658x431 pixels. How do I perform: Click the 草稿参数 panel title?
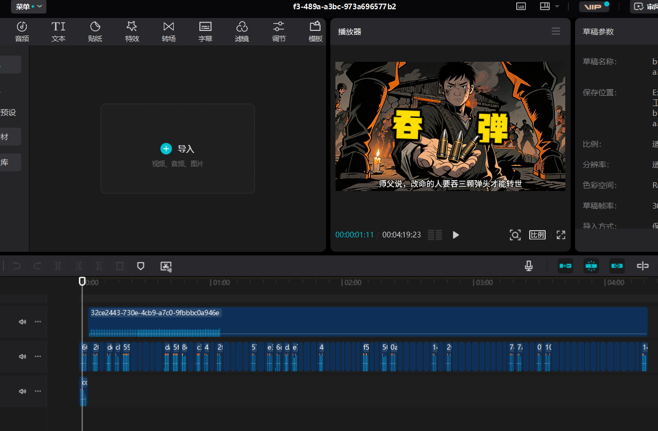(598, 31)
